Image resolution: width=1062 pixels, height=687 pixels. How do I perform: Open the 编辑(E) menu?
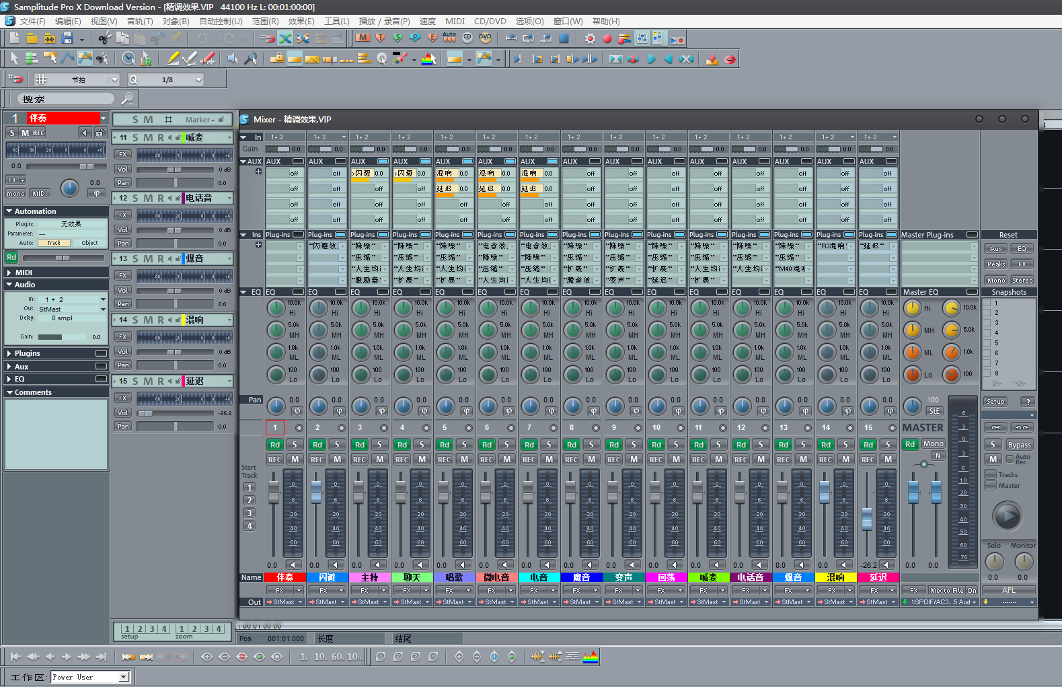67,22
